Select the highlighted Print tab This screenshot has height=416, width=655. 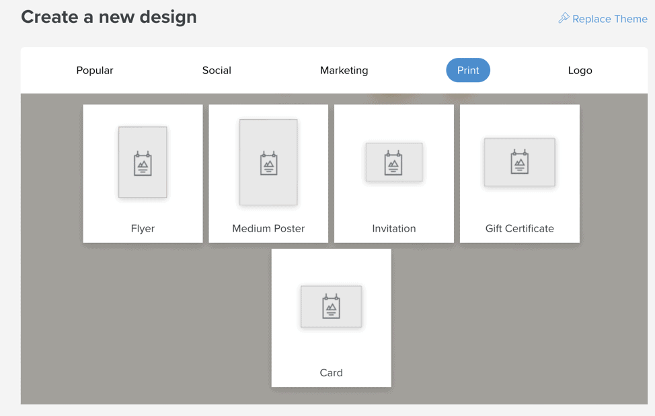tap(468, 70)
